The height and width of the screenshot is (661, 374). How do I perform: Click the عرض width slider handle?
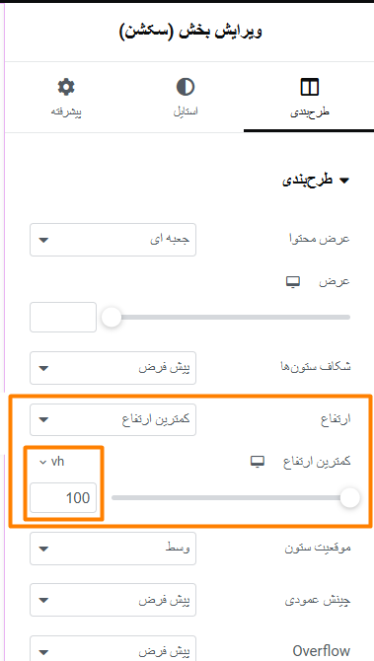tap(112, 317)
